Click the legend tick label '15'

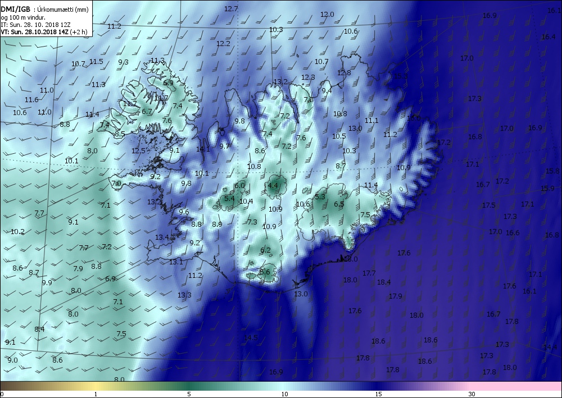click(x=378, y=394)
